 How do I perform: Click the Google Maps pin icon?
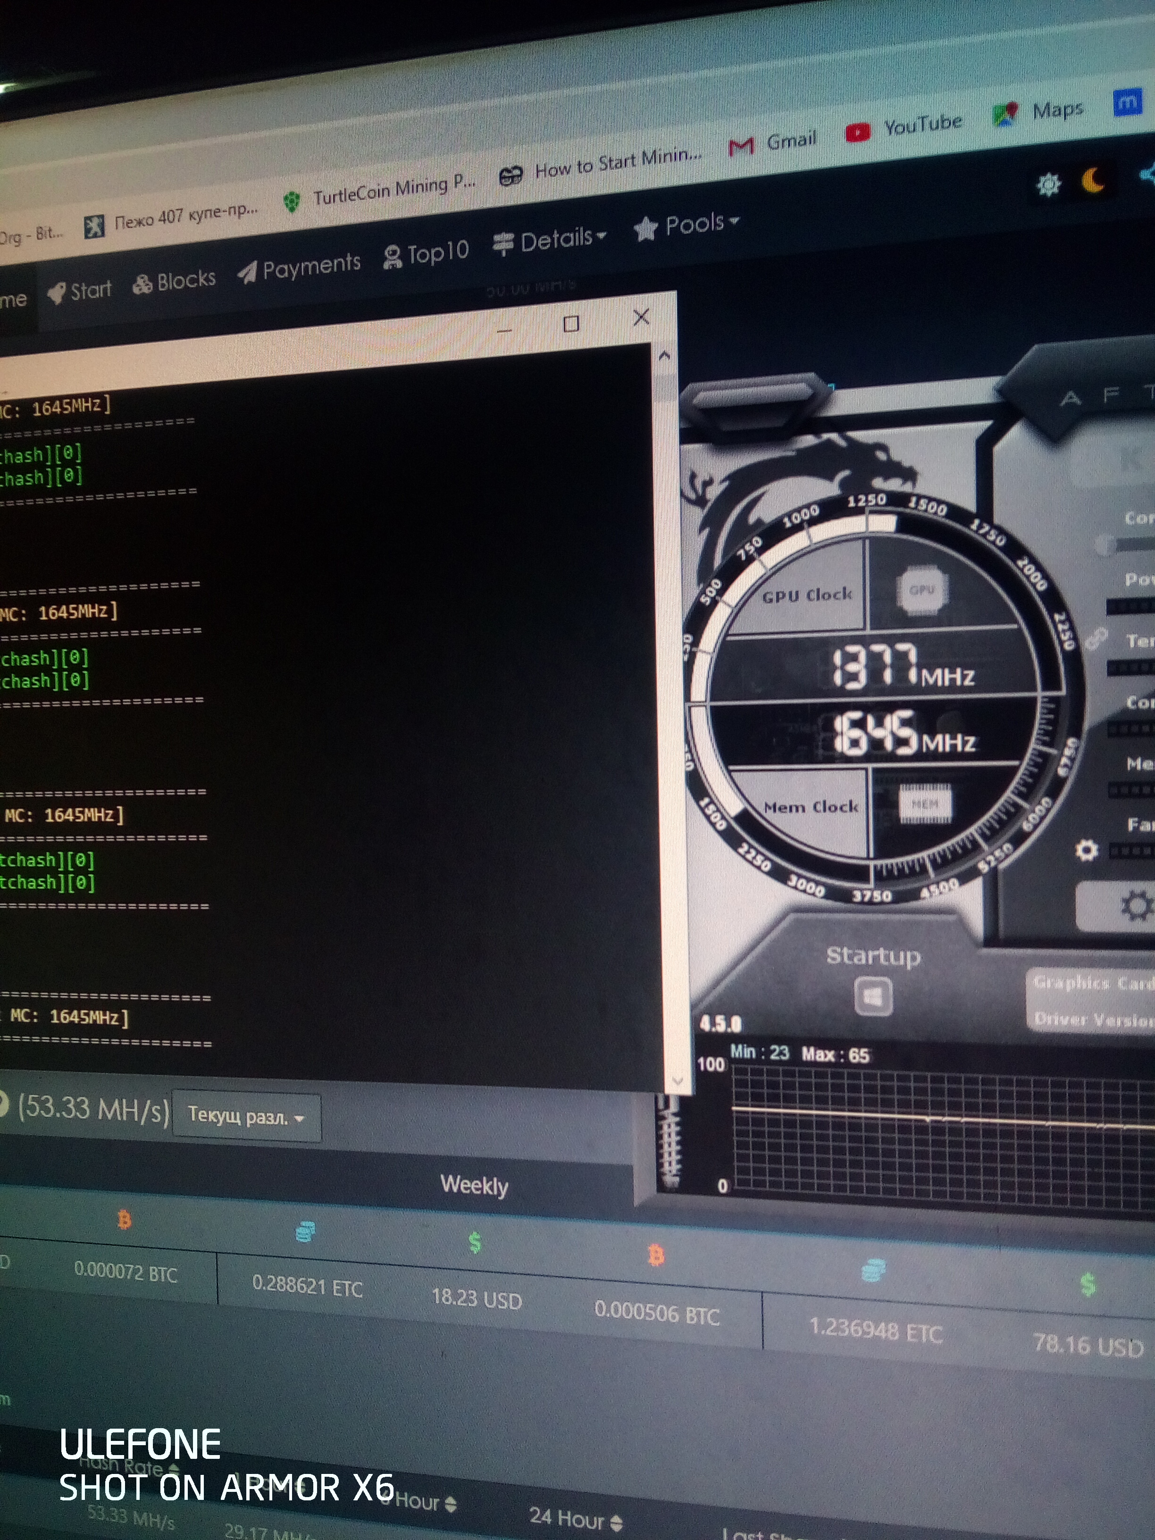(1005, 114)
